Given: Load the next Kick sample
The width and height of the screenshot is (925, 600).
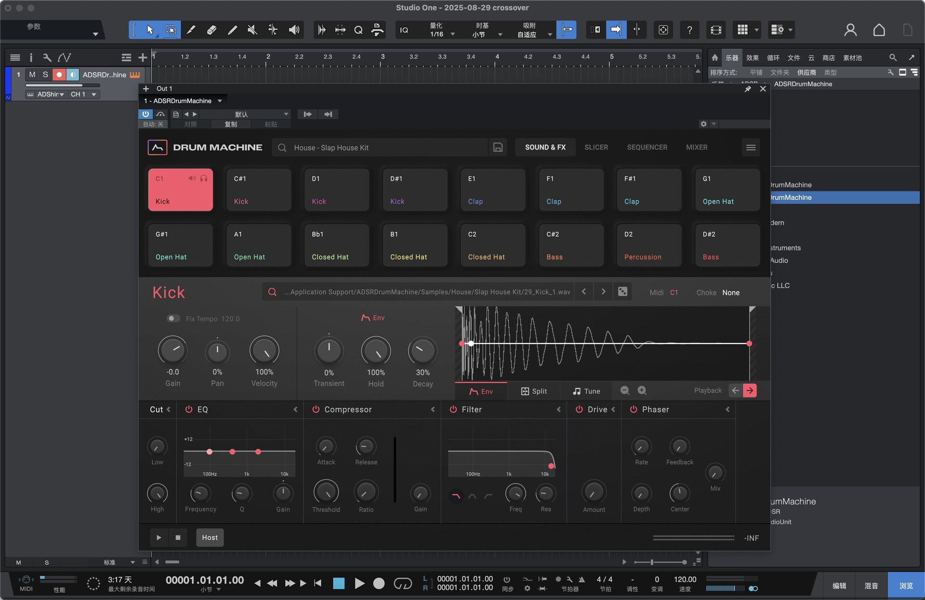Looking at the screenshot, I should 603,292.
